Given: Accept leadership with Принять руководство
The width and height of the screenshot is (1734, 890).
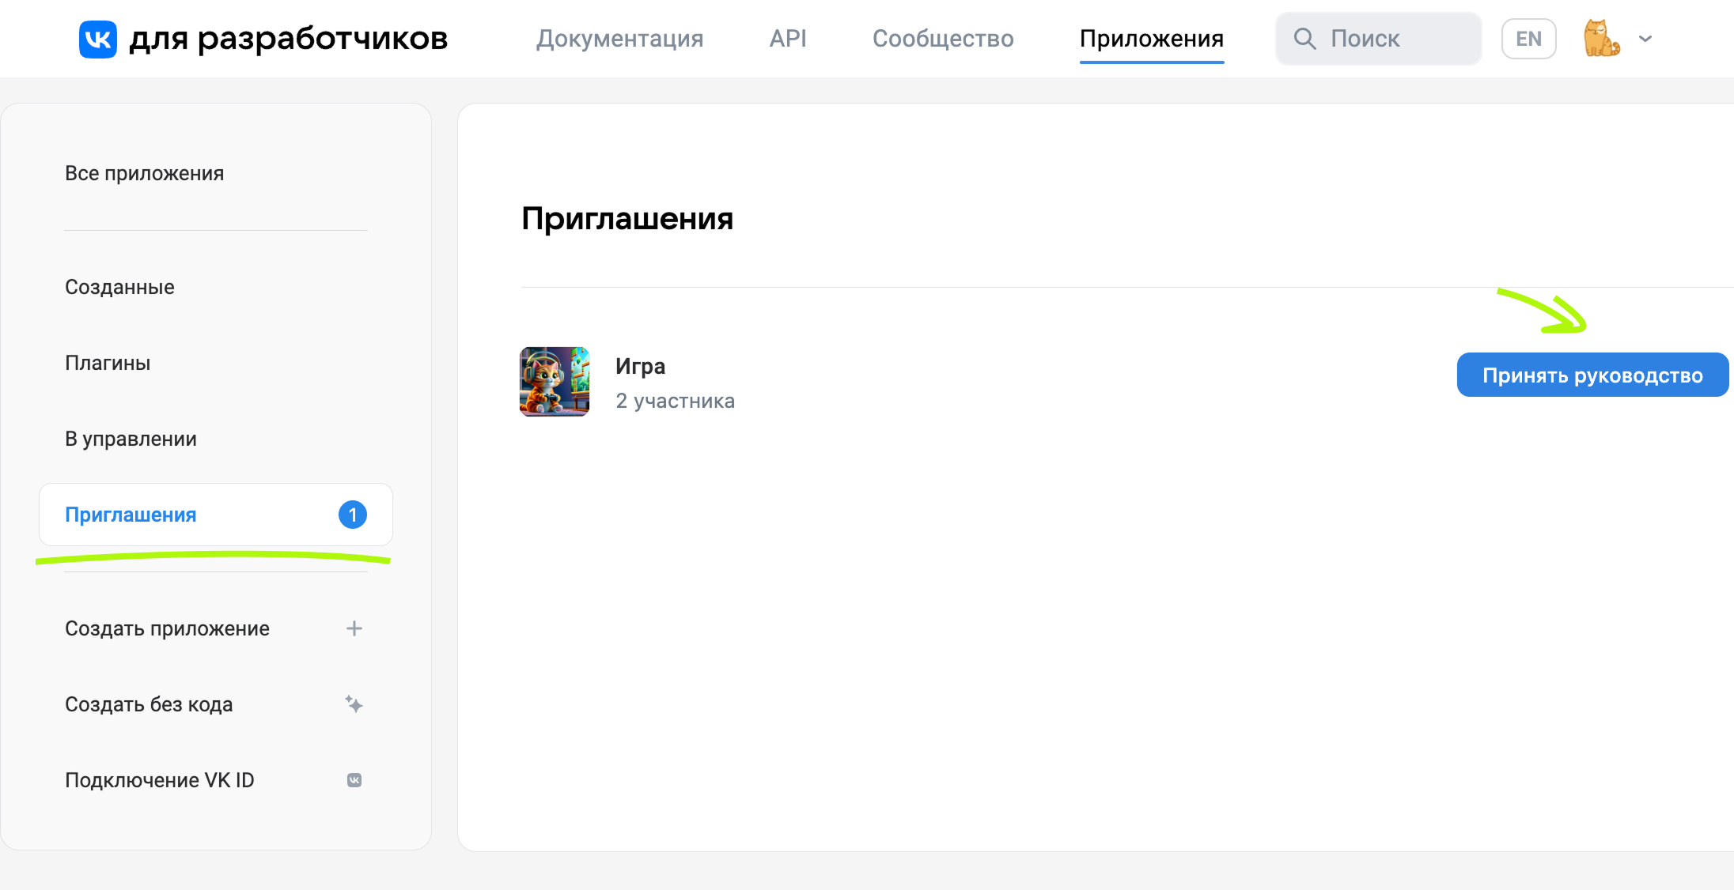Looking at the screenshot, I should pos(1592,375).
